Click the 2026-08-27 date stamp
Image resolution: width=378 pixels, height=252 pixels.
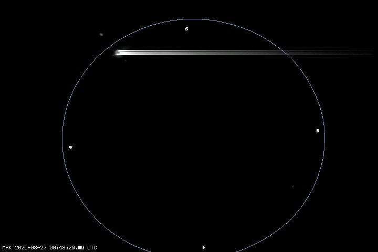coord(31,248)
